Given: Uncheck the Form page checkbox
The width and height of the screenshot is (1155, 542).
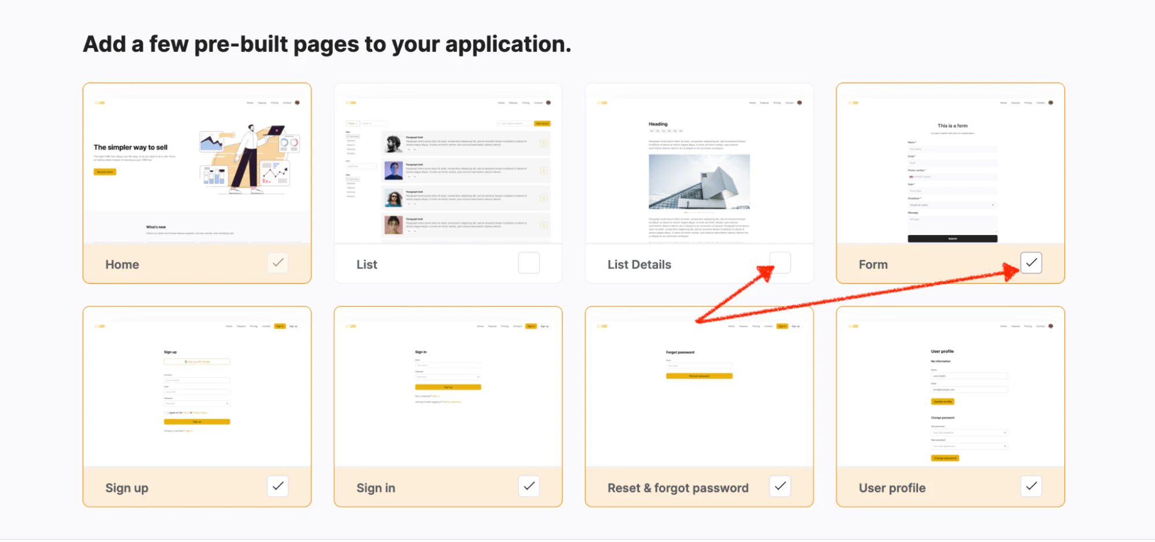Looking at the screenshot, I should click(1031, 263).
